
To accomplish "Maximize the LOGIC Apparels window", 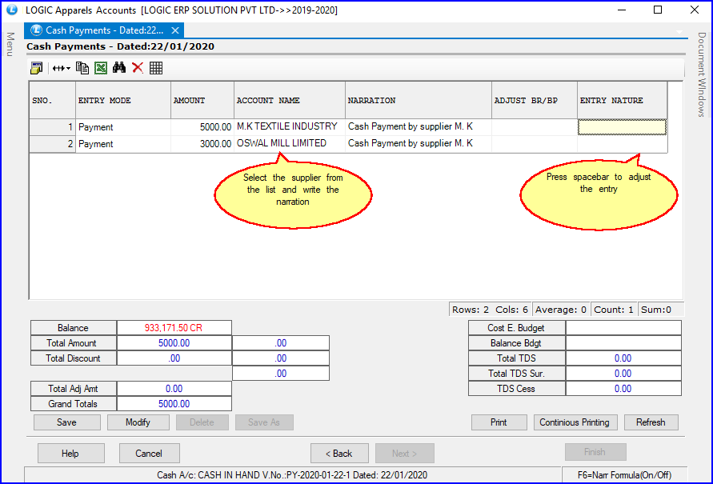I will (x=658, y=10).
